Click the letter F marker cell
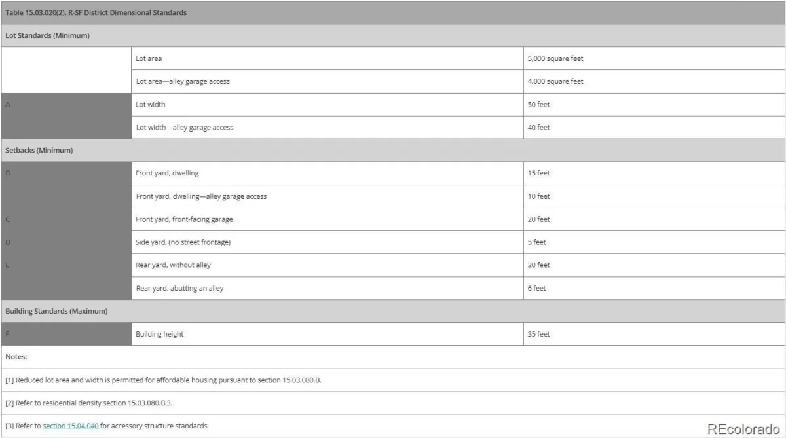 [x=66, y=334]
